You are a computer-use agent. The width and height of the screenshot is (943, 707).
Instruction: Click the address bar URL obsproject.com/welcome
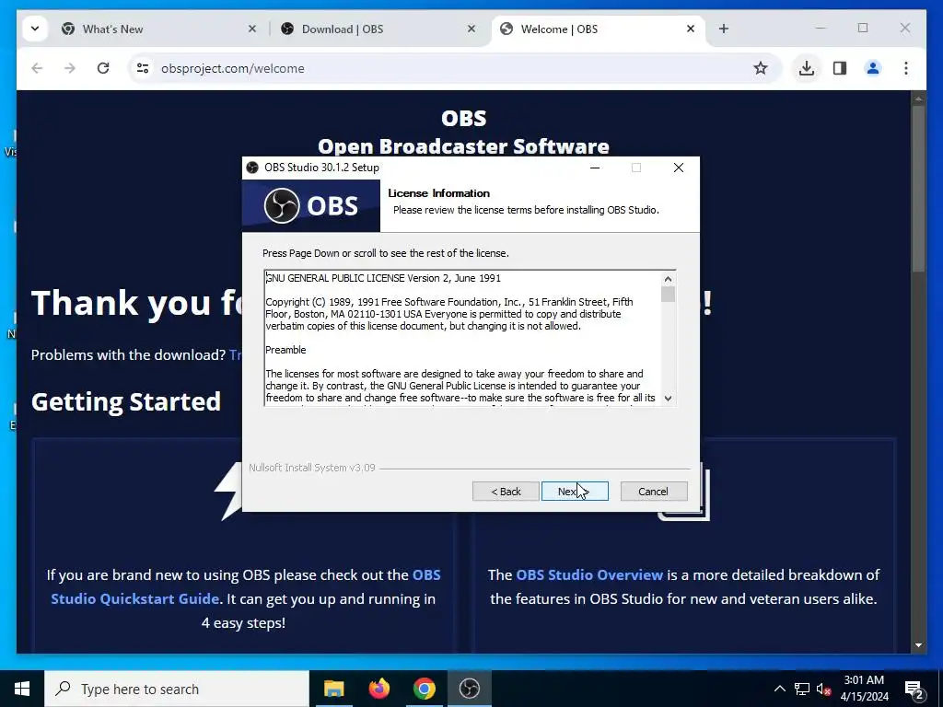233,68
